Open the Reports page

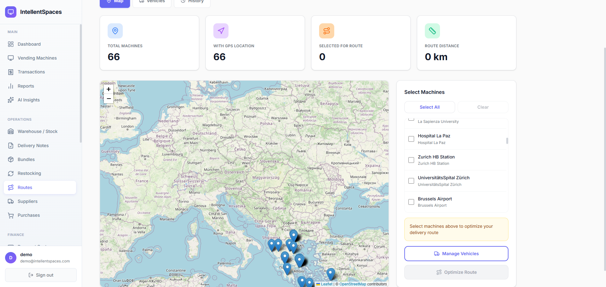click(40, 86)
